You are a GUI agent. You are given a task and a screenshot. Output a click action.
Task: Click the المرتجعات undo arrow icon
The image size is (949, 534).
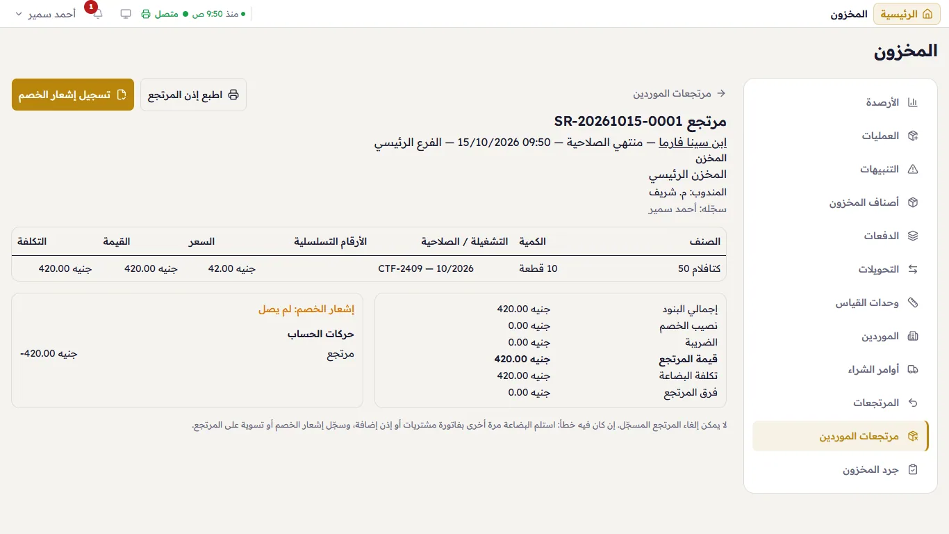[913, 403]
